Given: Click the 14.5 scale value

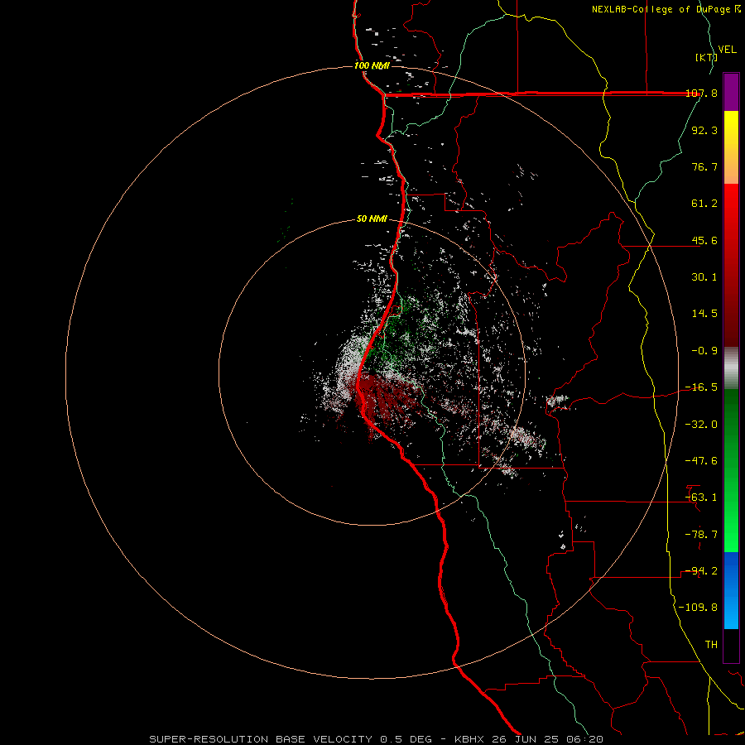Looking at the screenshot, I should pyautogui.click(x=704, y=314).
